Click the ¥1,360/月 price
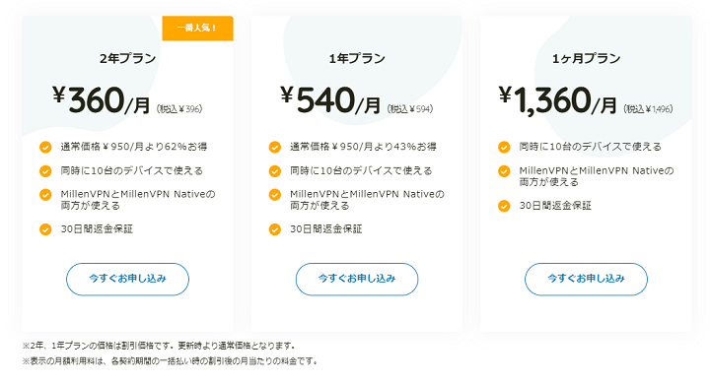This screenshot has height=384, width=710. pyautogui.click(x=558, y=100)
